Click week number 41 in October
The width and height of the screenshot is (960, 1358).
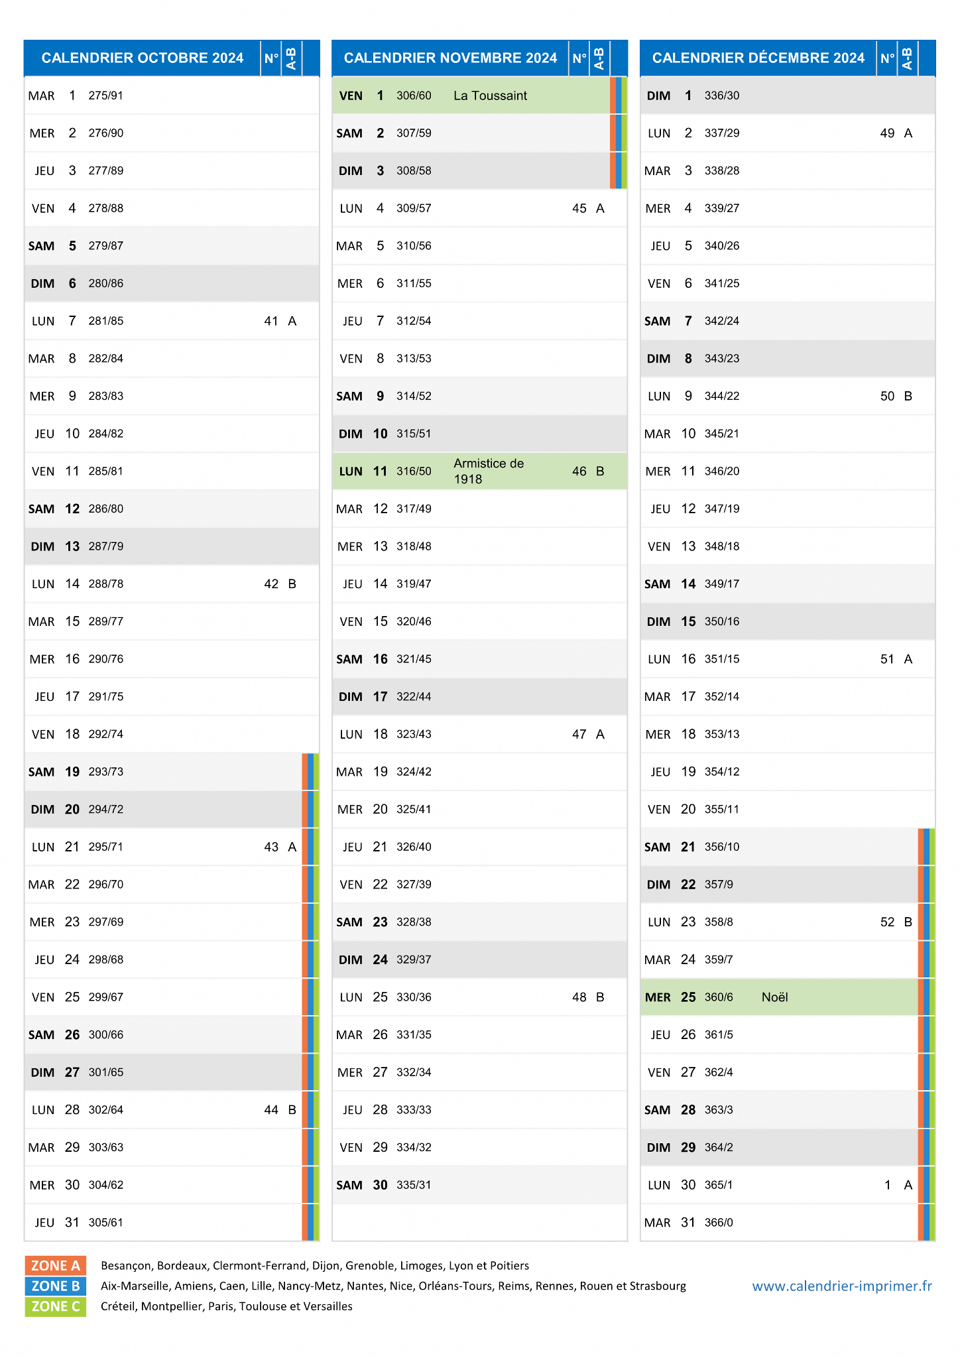coord(271,321)
